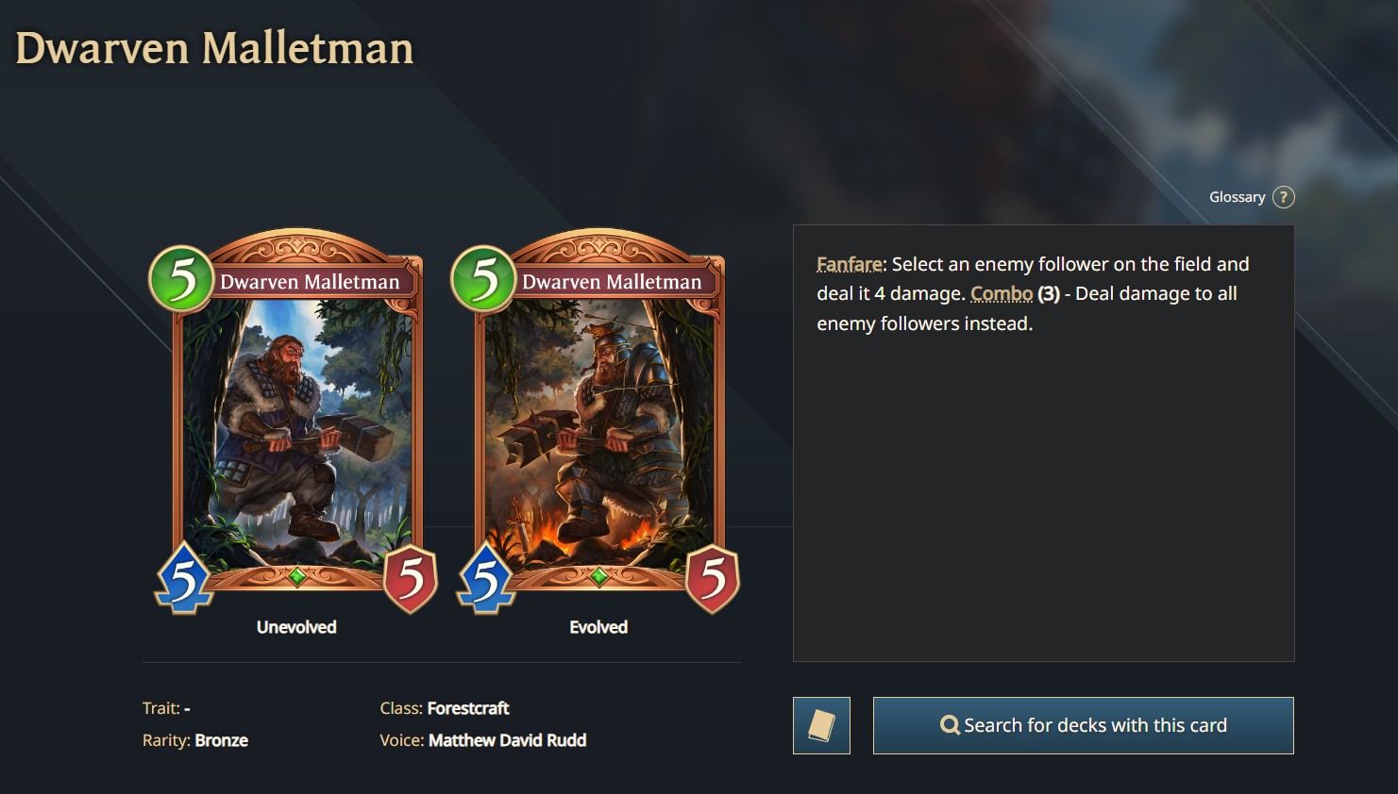This screenshot has width=1398, height=794.
Task: Click the red defense shield on the Evolved card
Action: (x=714, y=578)
